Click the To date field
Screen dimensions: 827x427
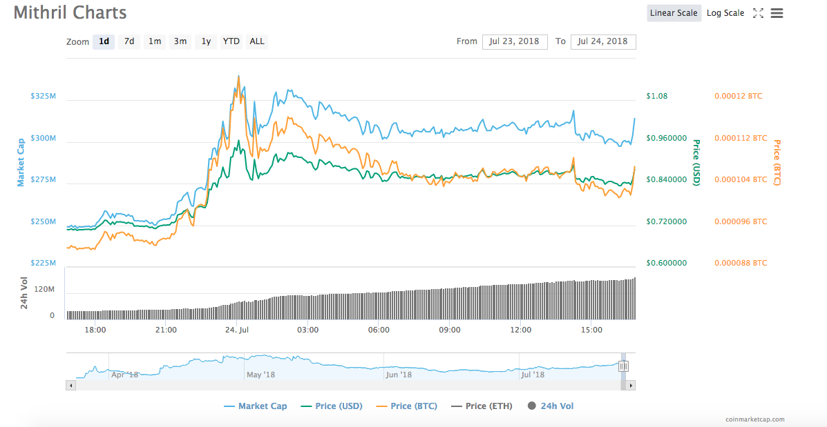(603, 41)
